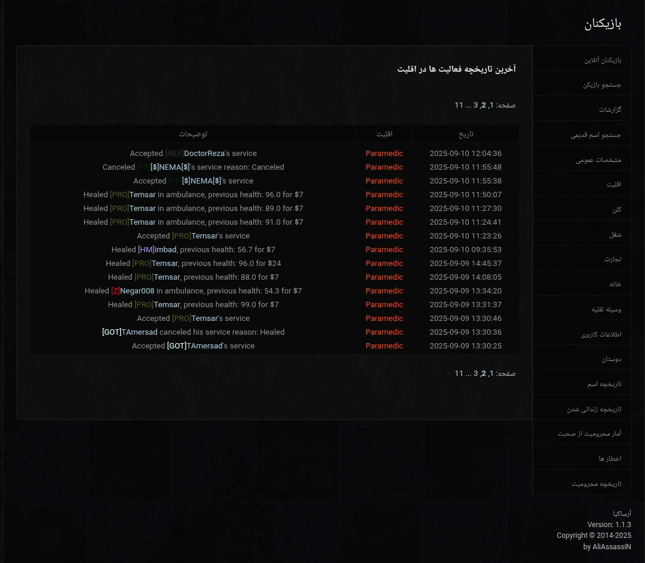The height and width of the screenshot is (563, 645).
Task: Open تاریخچه محرومیت in the sidebar
Action: tap(581, 482)
